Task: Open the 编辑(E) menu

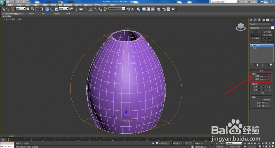Action: (11, 5)
